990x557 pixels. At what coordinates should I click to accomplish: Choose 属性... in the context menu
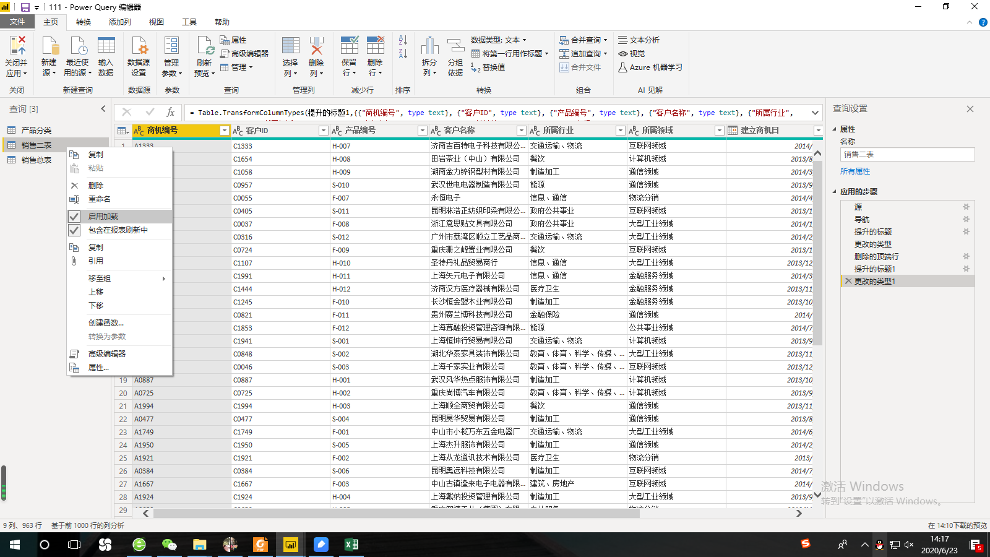point(119,368)
